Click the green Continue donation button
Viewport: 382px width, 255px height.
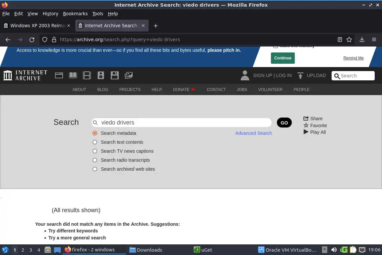(283, 58)
